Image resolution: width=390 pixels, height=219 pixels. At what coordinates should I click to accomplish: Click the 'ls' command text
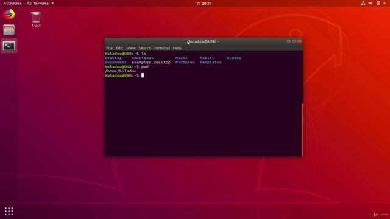[x=144, y=54]
